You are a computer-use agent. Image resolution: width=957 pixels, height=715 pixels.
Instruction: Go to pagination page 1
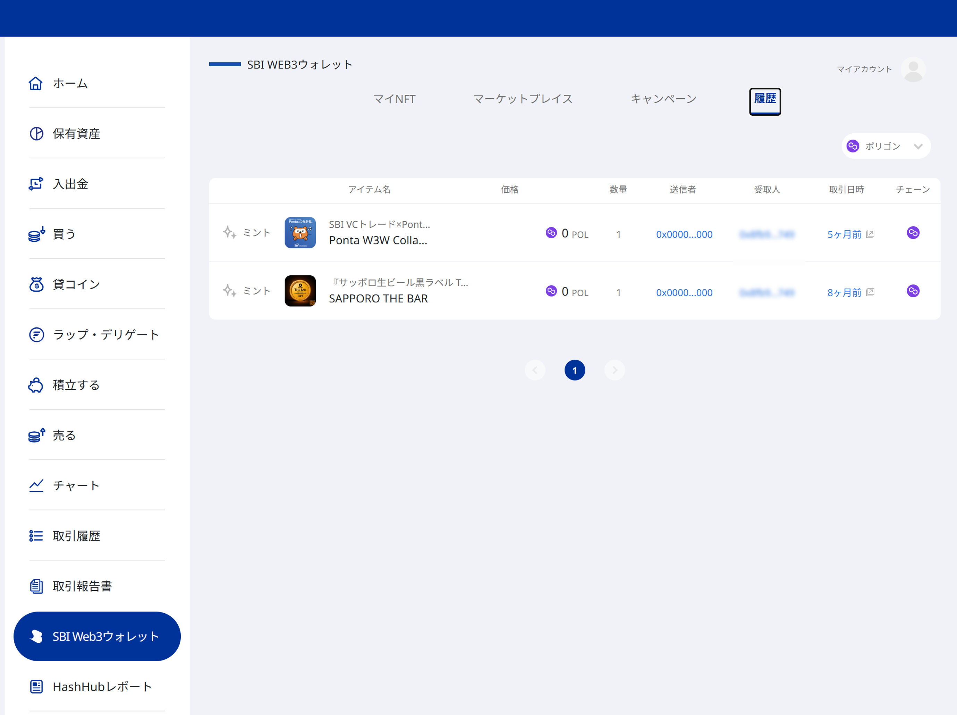click(x=575, y=370)
